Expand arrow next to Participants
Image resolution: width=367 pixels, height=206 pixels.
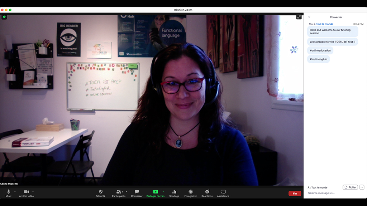[127, 192]
